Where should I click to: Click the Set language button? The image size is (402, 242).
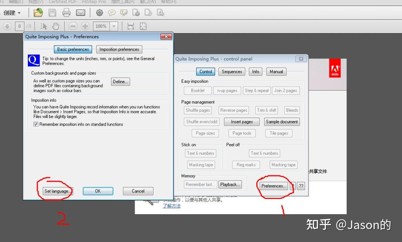point(58,191)
